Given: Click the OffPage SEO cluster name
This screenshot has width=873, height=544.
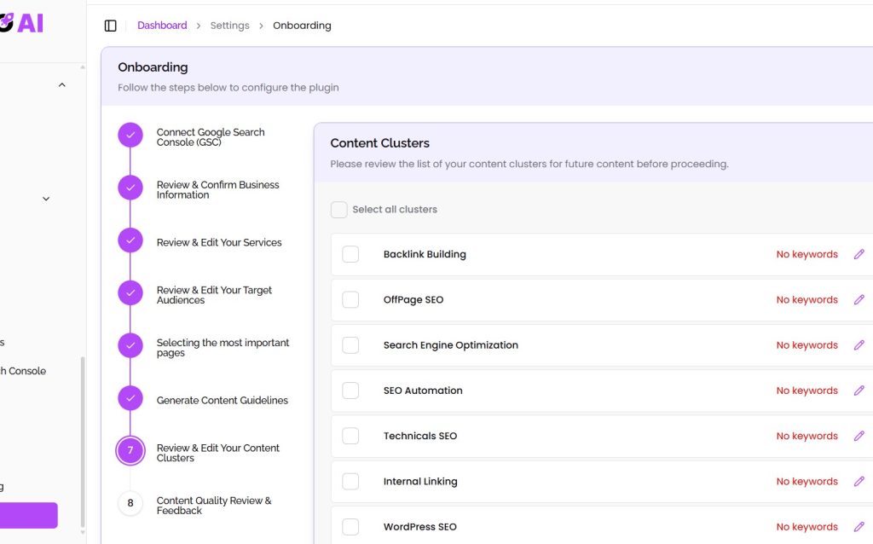Looking at the screenshot, I should tap(413, 299).
